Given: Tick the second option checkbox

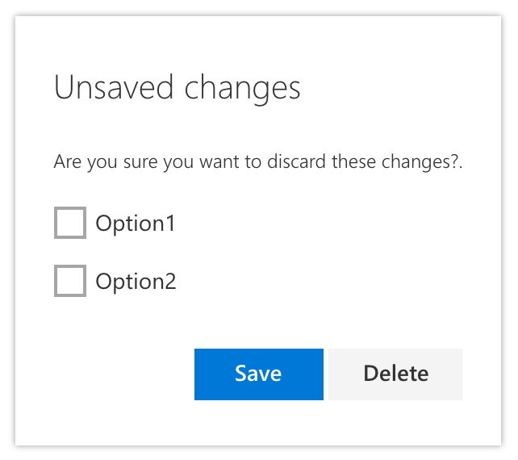Looking at the screenshot, I should tap(70, 281).
